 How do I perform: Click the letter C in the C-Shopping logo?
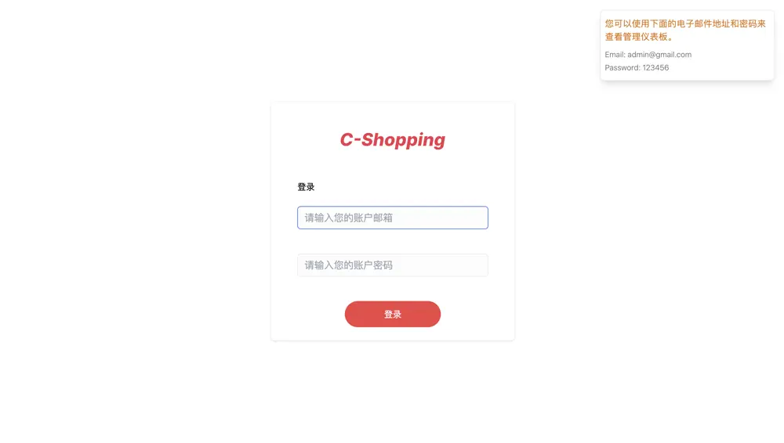click(347, 140)
